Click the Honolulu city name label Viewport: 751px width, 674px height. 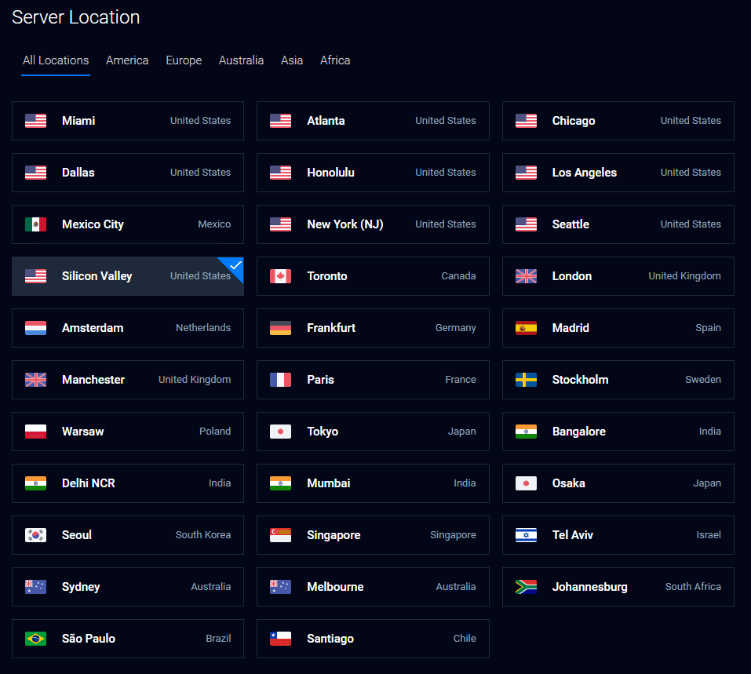(330, 173)
